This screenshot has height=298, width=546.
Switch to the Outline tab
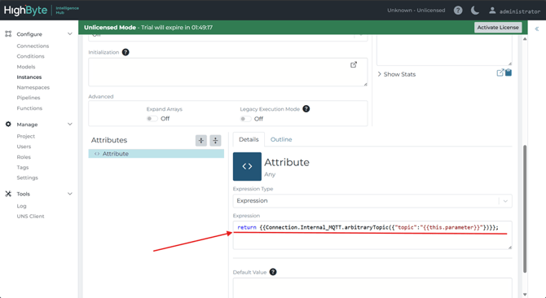point(281,139)
